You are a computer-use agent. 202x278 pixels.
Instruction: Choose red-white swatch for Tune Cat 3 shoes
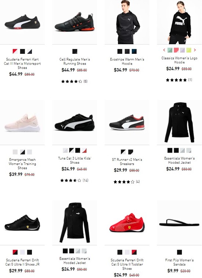84,150
